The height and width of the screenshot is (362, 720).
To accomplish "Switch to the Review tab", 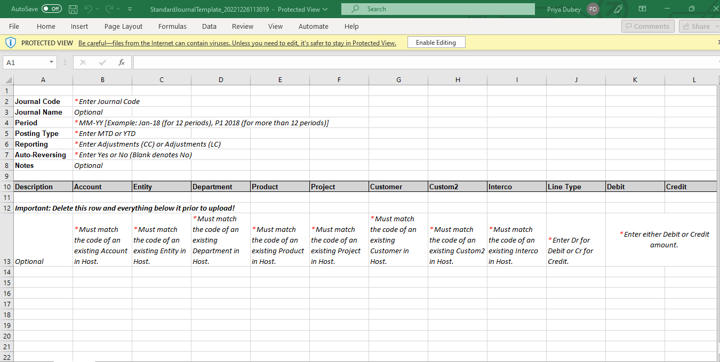I will click(243, 26).
